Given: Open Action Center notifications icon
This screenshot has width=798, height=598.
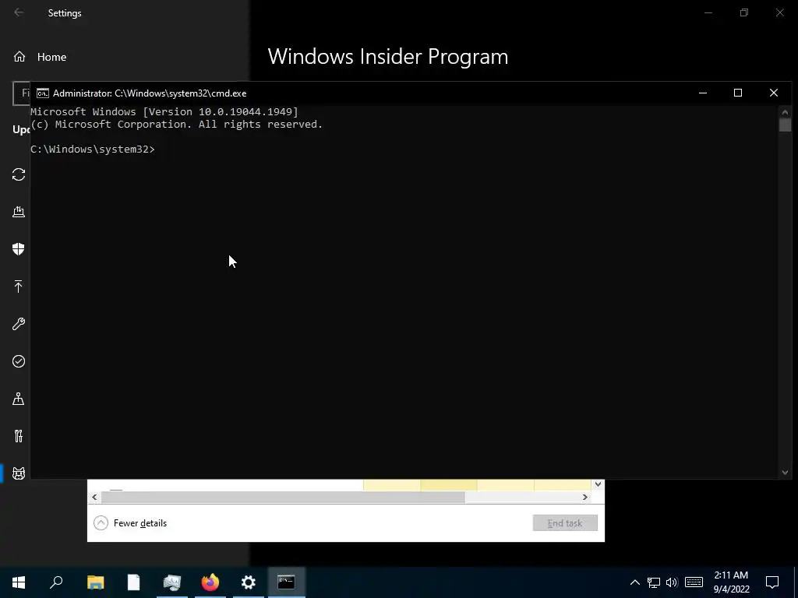Looking at the screenshot, I should coord(772,582).
